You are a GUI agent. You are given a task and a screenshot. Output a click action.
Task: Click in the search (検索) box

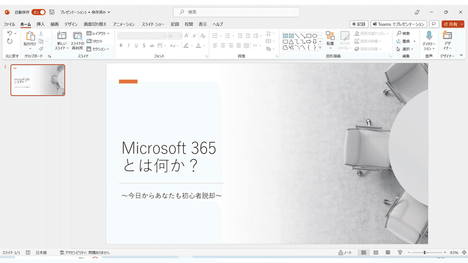tap(236, 12)
